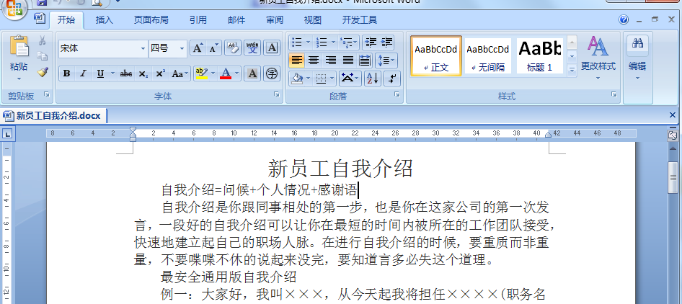Open the Change Case Aa dropdown
The image size is (682, 304).
(180, 73)
